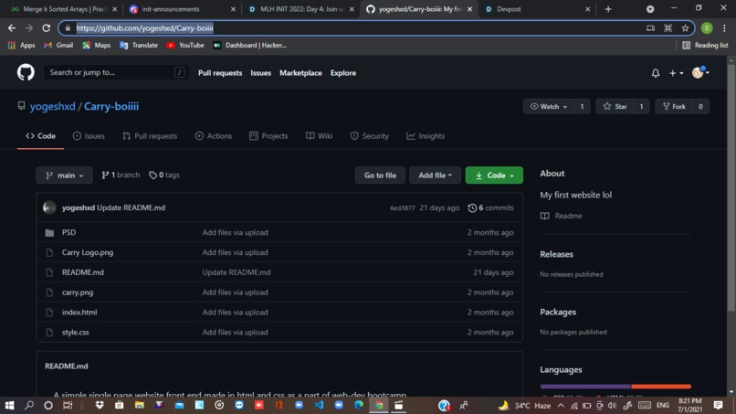This screenshot has width=736, height=414.
Task: Open the Task View taskbar icon
Action: click(68, 405)
